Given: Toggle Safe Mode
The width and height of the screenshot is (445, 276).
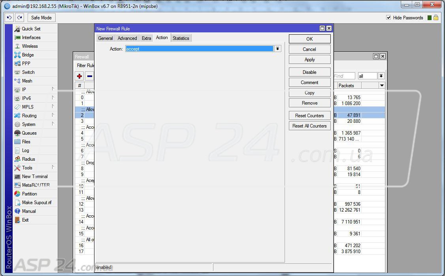Looking at the screenshot, I should 41,18.
